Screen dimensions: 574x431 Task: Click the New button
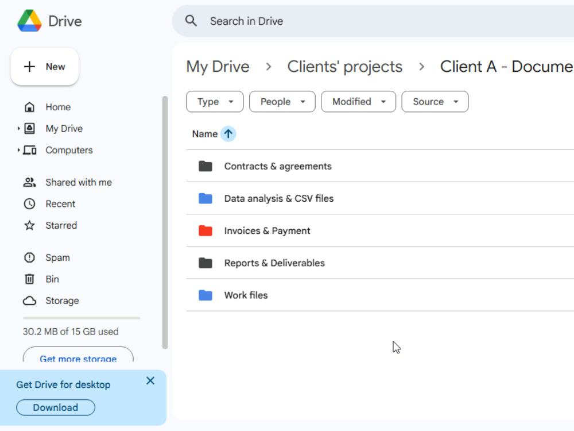[x=45, y=67]
